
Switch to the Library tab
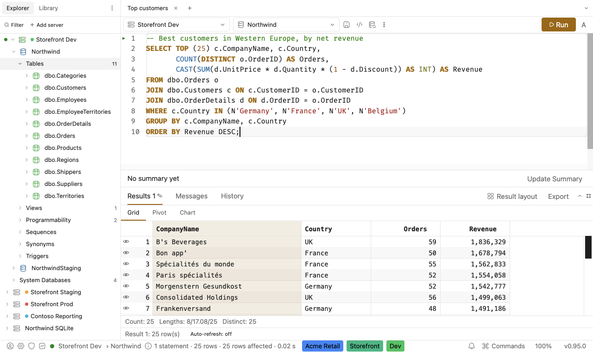click(x=49, y=8)
